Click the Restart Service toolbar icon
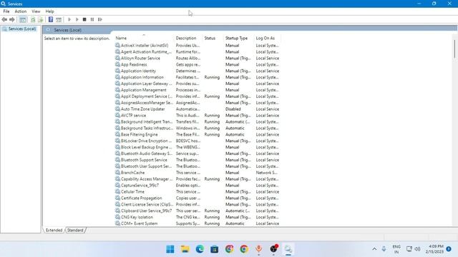This screenshot has width=458, height=257. (100, 19)
